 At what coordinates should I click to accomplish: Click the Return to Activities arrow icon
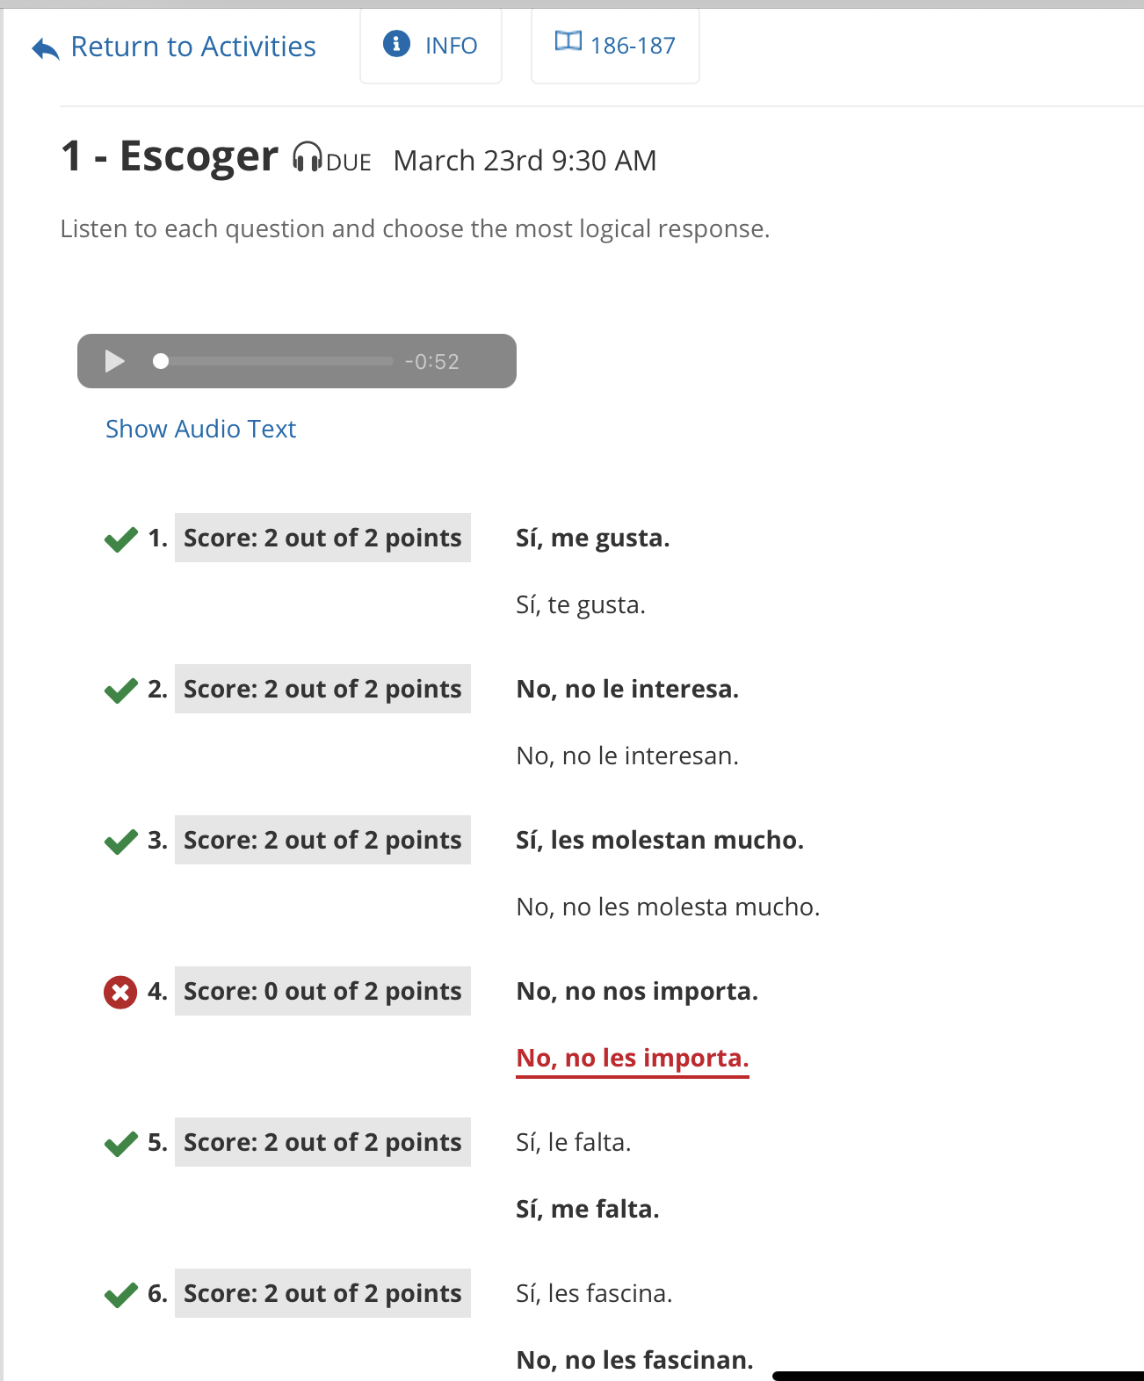point(46,48)
